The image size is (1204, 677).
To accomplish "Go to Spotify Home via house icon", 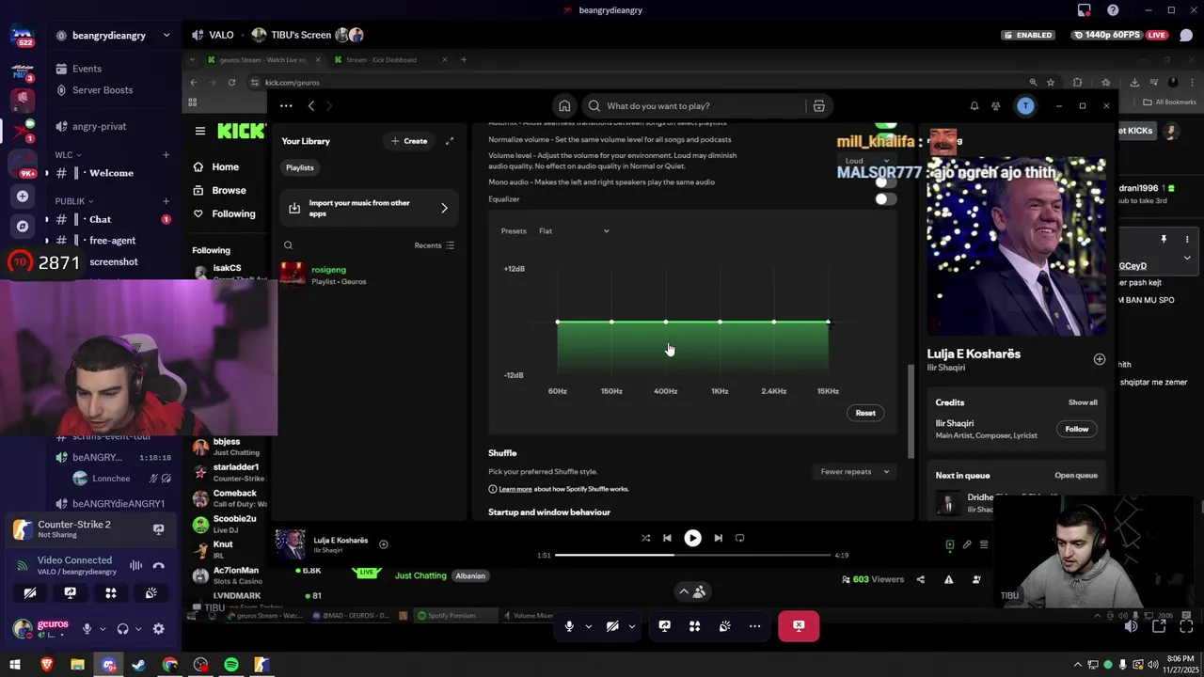I will (x=564, y=106).
